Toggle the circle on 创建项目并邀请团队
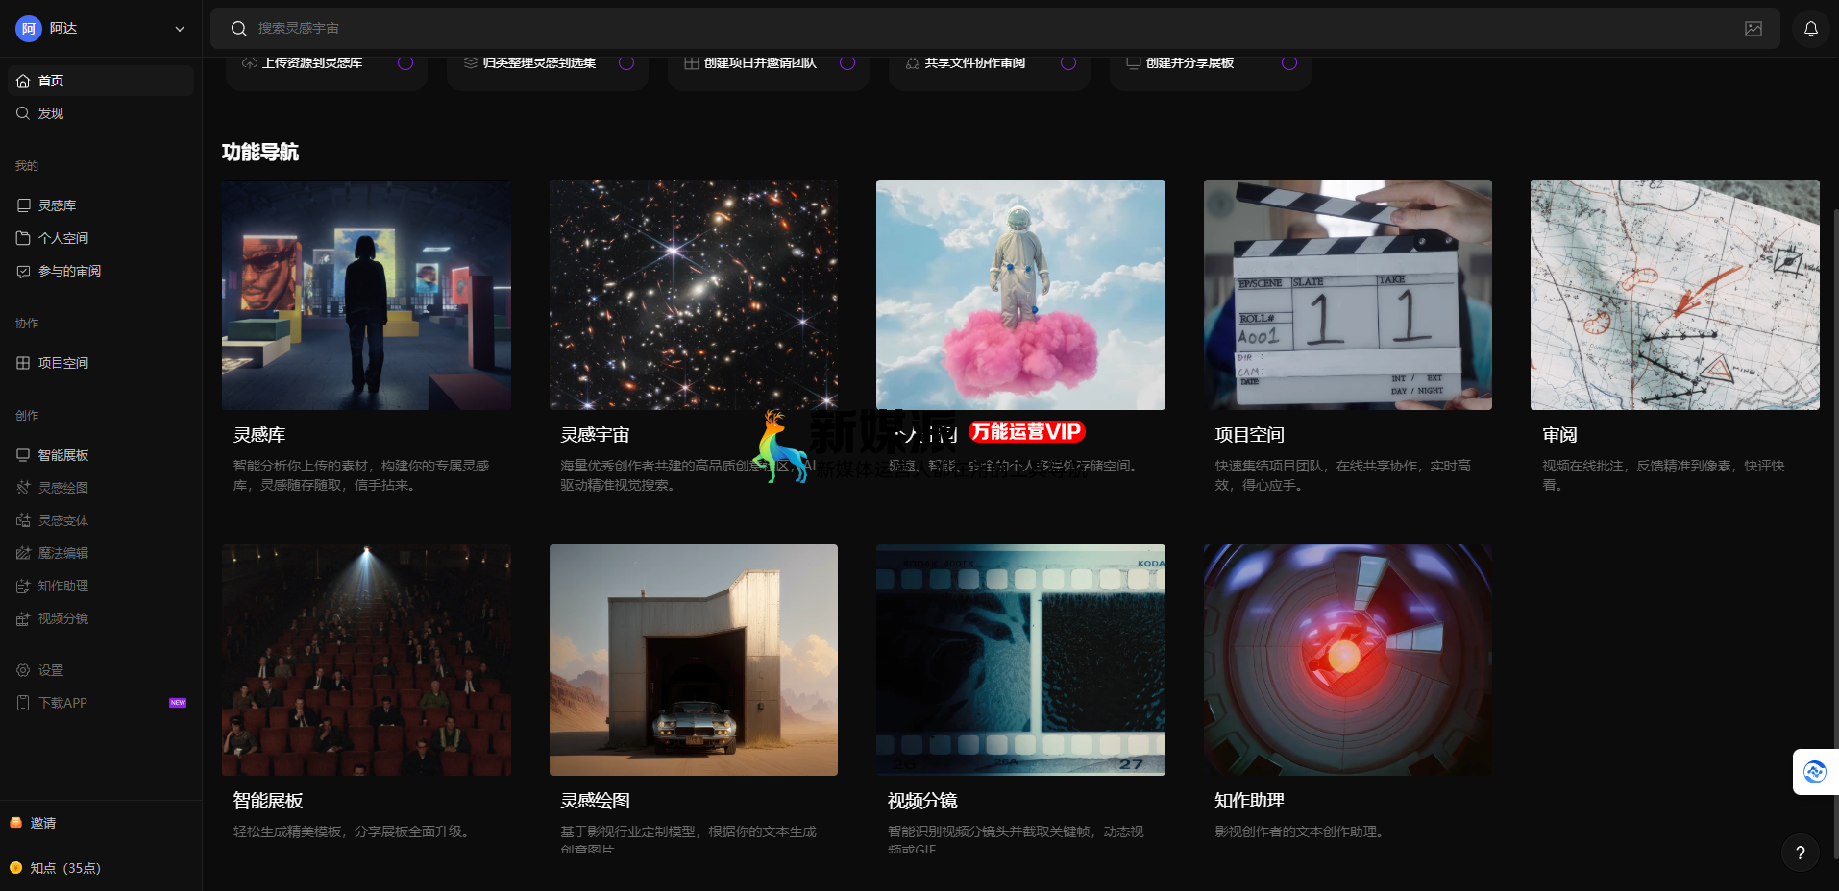Image resolution: width=1839 pixels, height=891 pixels. pyautogui.click(x=847, y=62)
